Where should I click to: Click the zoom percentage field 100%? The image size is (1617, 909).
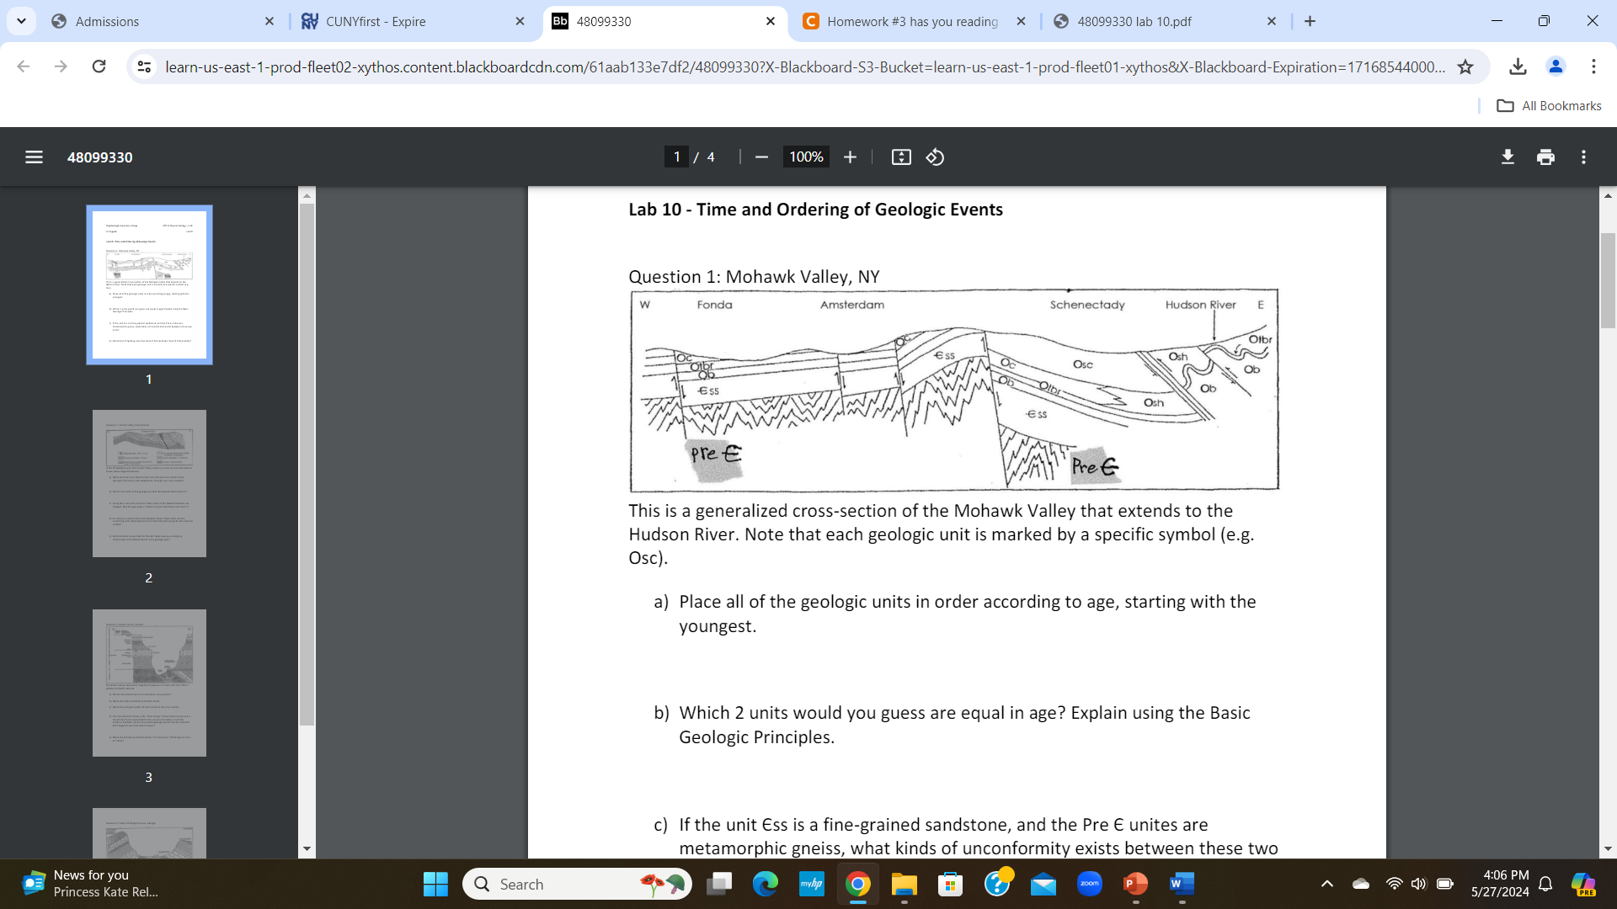point(806,157)
